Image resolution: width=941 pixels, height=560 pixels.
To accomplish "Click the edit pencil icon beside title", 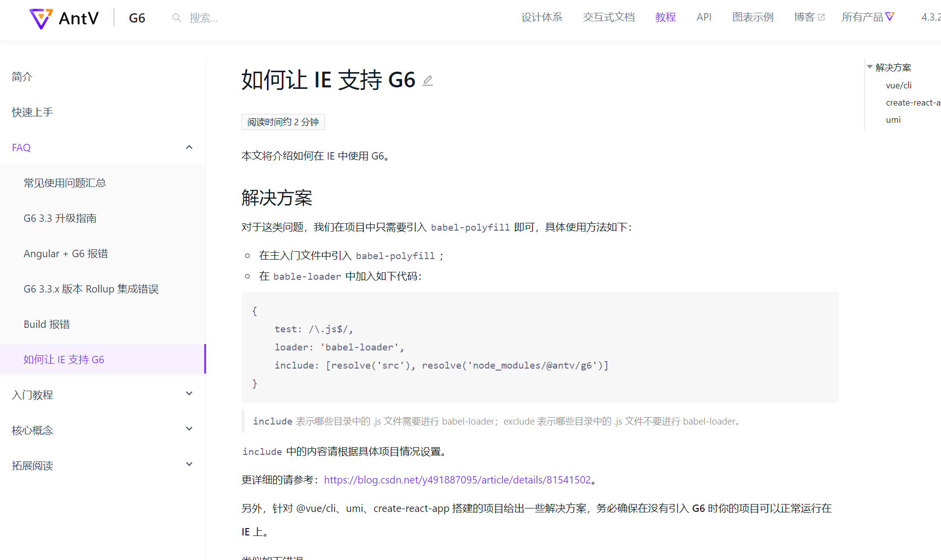I will 428,80.
